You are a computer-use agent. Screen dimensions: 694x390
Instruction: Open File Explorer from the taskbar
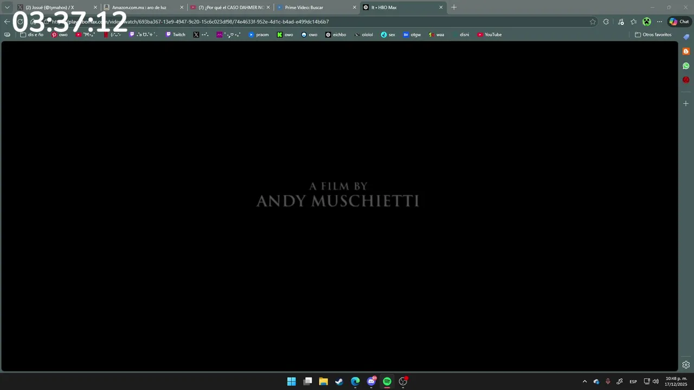(323, 381)
